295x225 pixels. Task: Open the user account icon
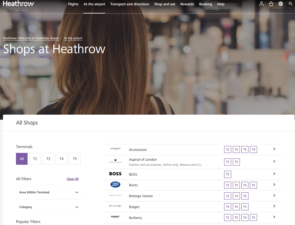coord(262,4)
